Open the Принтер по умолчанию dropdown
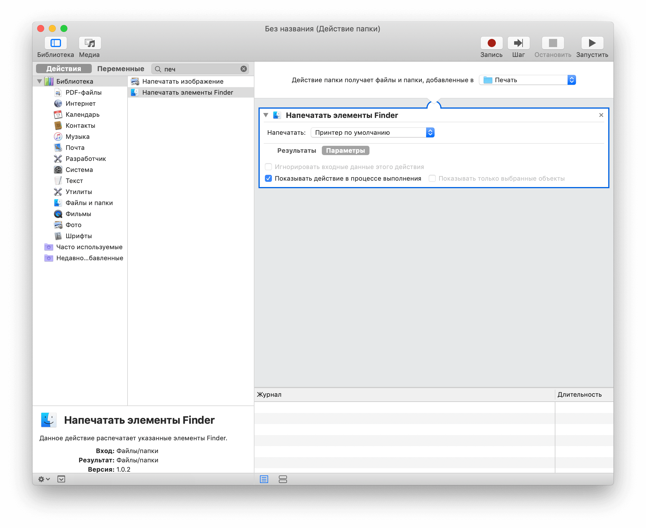 click(373, 132)
